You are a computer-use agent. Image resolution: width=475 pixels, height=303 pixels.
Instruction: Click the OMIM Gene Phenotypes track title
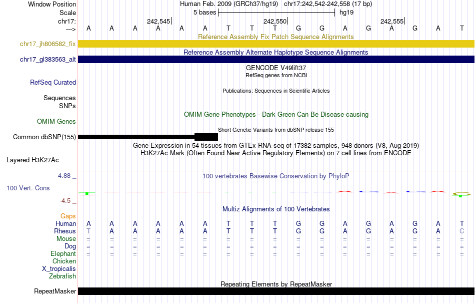(276, 114)
